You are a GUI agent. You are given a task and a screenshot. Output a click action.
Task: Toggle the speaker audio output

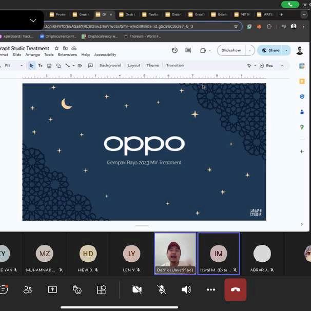[x=186, y=289]
